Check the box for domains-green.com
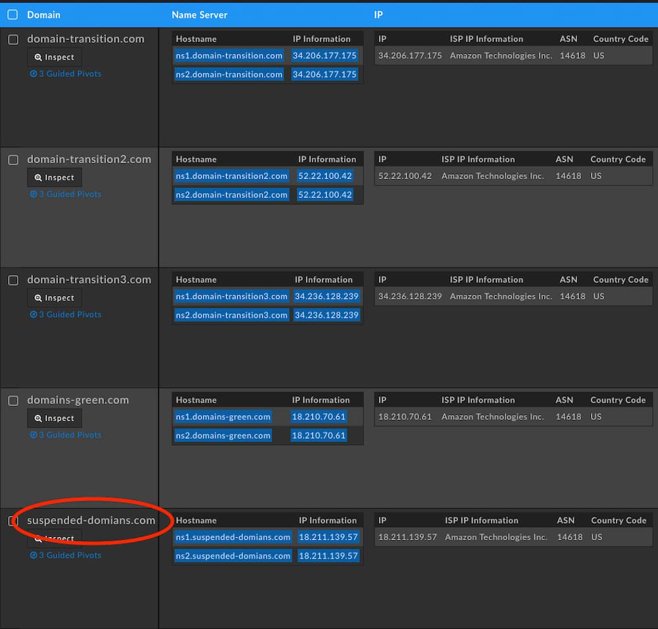Viewport: 658px width, 629px height. tap(13, 401)
